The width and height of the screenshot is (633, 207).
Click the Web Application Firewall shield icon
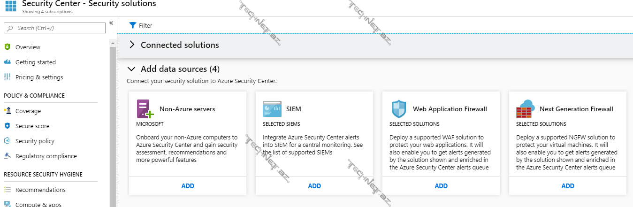pos(398,109)
